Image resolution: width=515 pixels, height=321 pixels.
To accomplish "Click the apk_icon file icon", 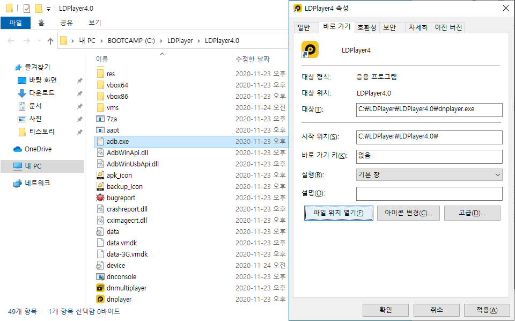I will pos(100,175).
